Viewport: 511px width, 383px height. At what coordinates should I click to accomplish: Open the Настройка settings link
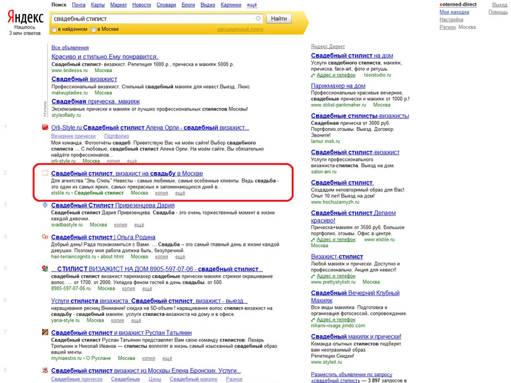tap(451, 20)
